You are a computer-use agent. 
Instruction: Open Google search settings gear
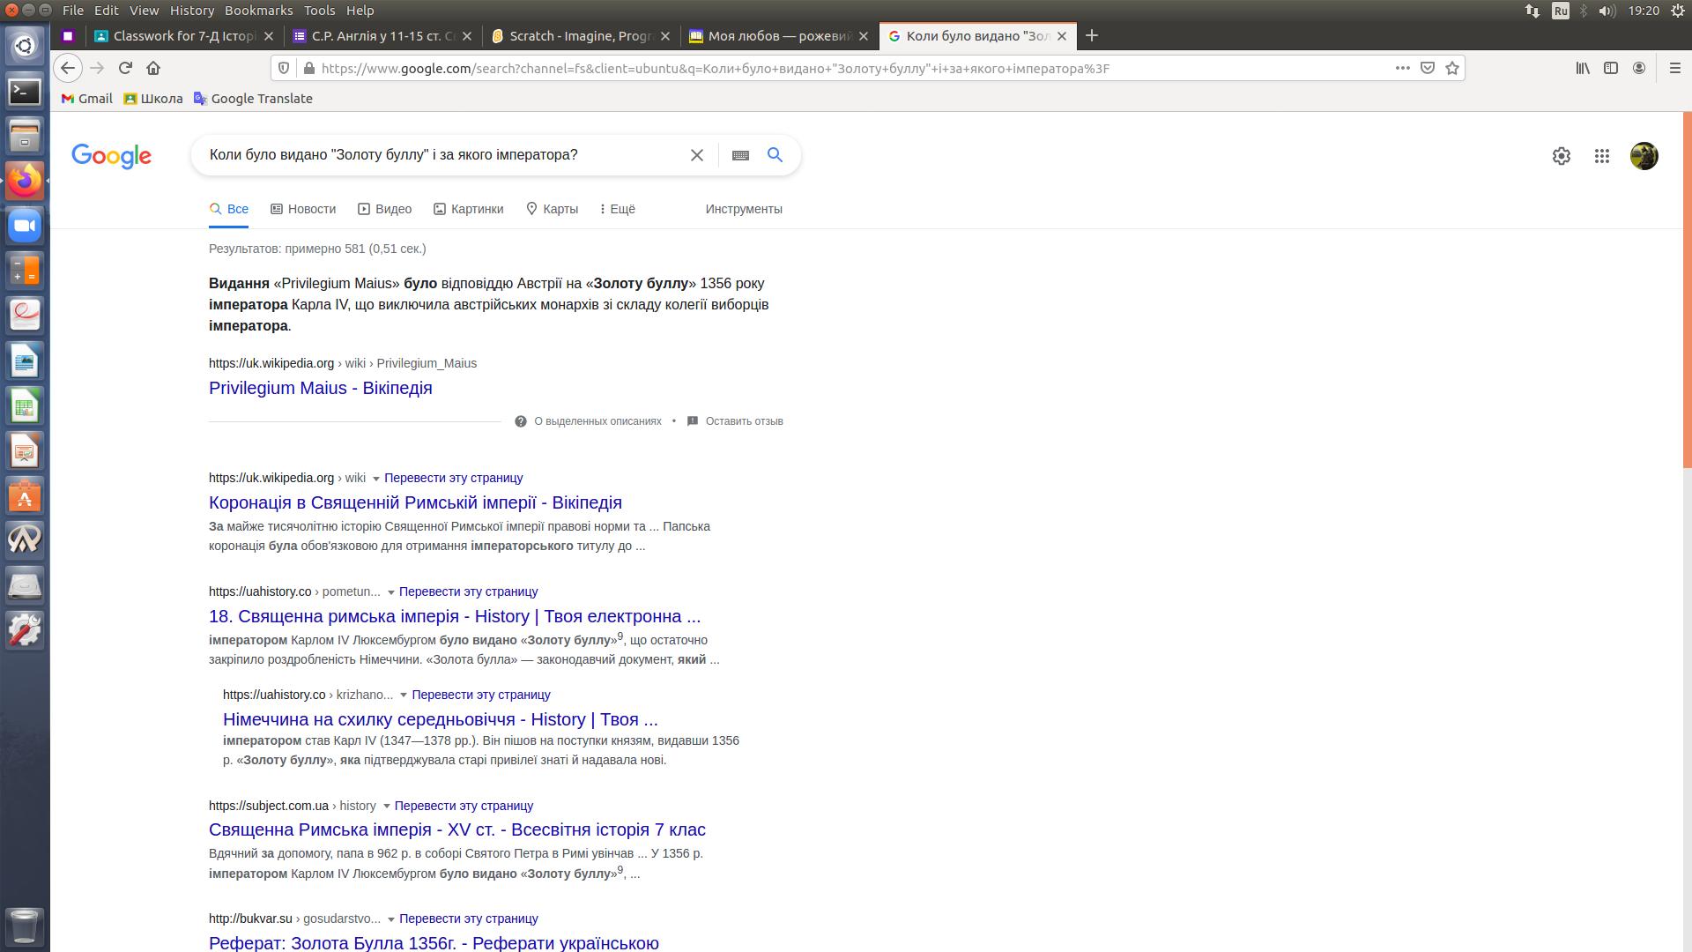pyautogui.click(x=1561, y=156)
